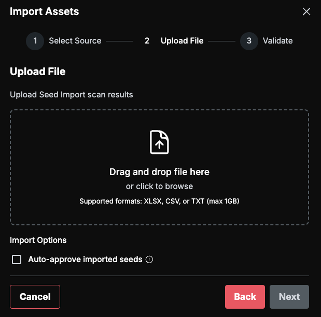Viewport: 321px width, 317px height.
Task: Click the step 1 circle indicator
Action: 35,41
